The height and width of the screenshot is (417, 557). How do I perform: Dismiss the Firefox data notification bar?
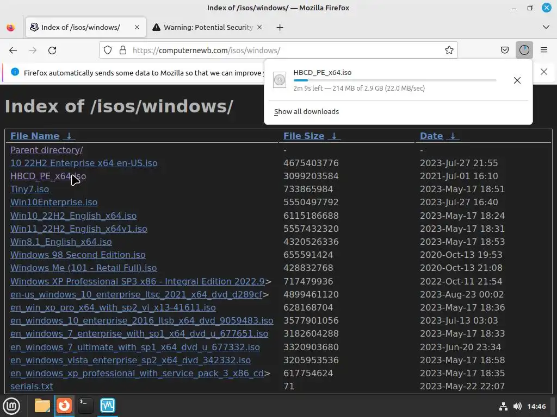tap(544, 72)
